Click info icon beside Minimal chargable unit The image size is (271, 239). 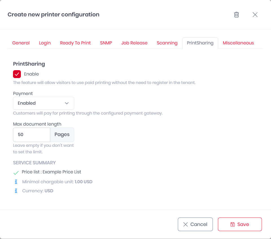(16, 182)
